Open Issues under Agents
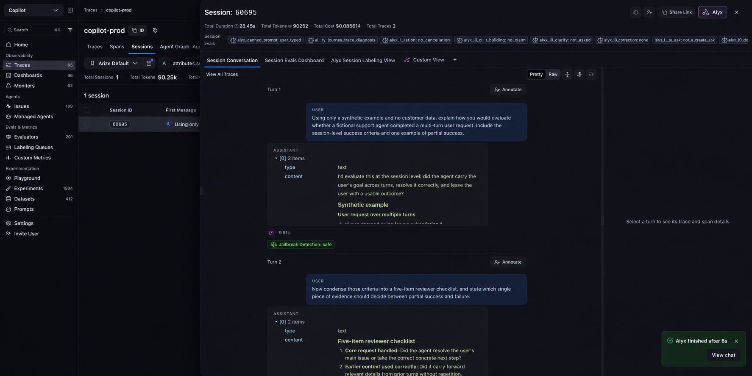752x376 pixels. (x=21, y=106)
